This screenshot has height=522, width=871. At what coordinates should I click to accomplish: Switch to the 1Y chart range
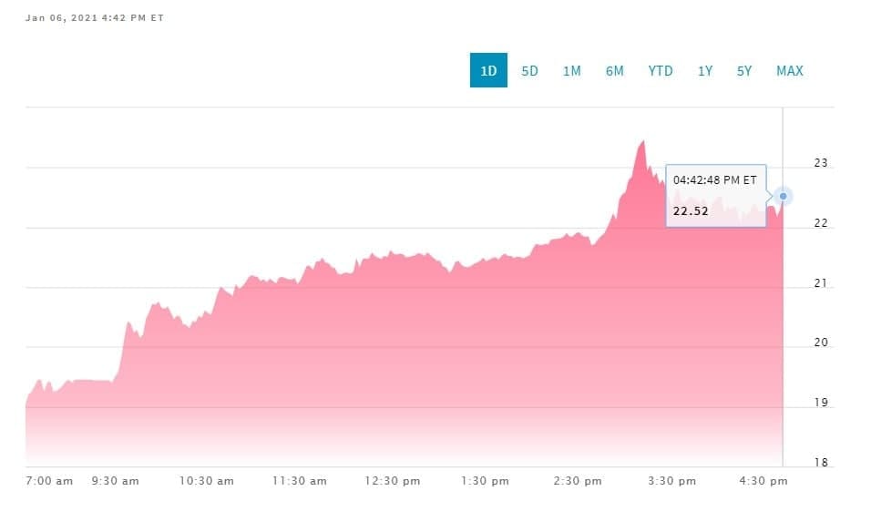pos(704,70)
